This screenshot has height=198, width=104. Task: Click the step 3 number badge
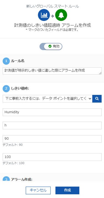click(x=6, y=179)
